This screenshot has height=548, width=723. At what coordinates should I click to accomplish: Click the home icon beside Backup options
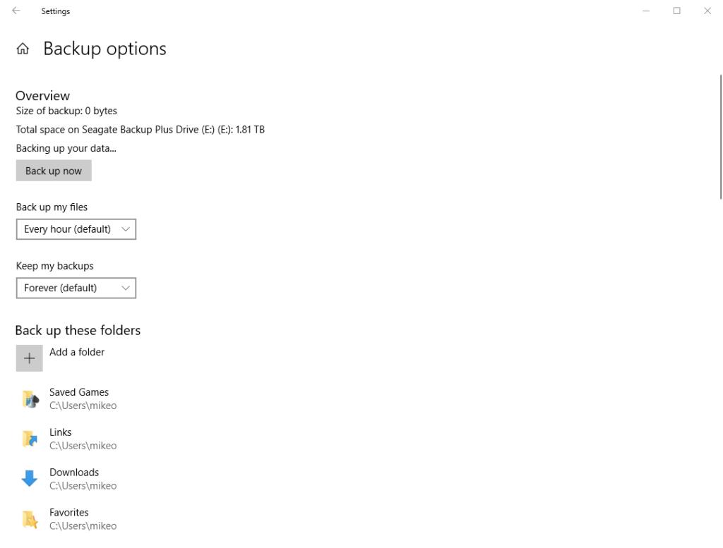pyautogui.click(x=21, y=48)
